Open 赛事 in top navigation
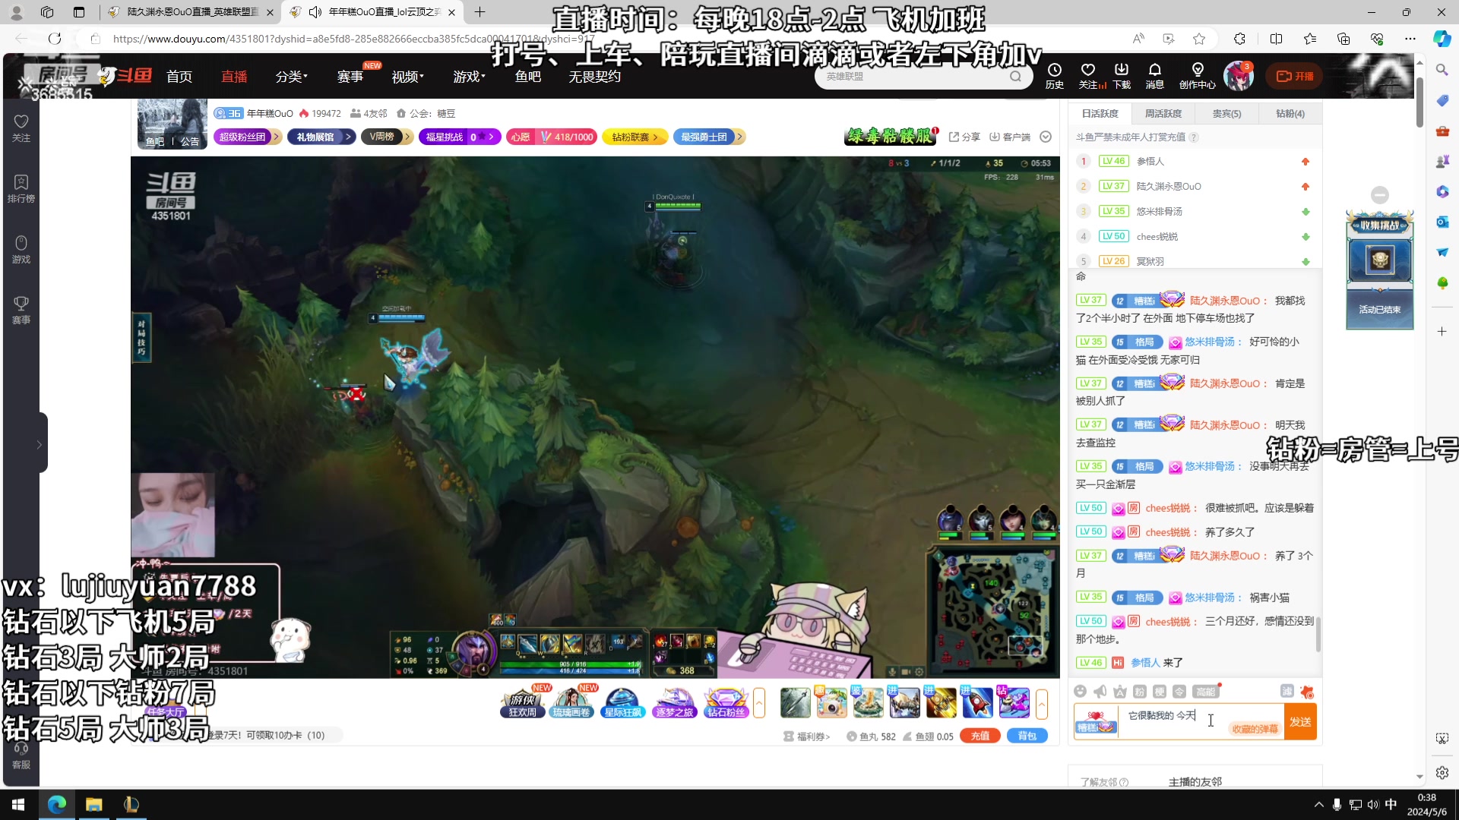 point(350,77)
